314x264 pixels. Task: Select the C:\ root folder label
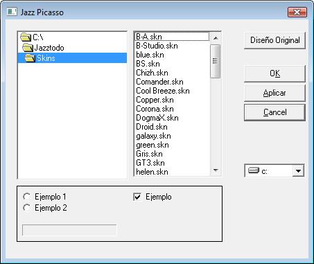pos(38,37)
